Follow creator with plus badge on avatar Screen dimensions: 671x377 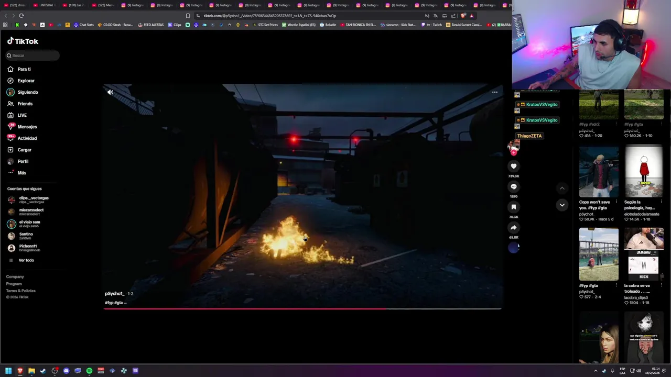tap(514, 153)
